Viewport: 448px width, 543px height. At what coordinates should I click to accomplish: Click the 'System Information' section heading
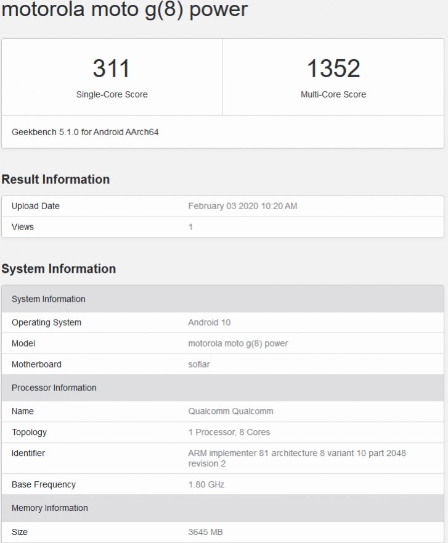(59, 269)
